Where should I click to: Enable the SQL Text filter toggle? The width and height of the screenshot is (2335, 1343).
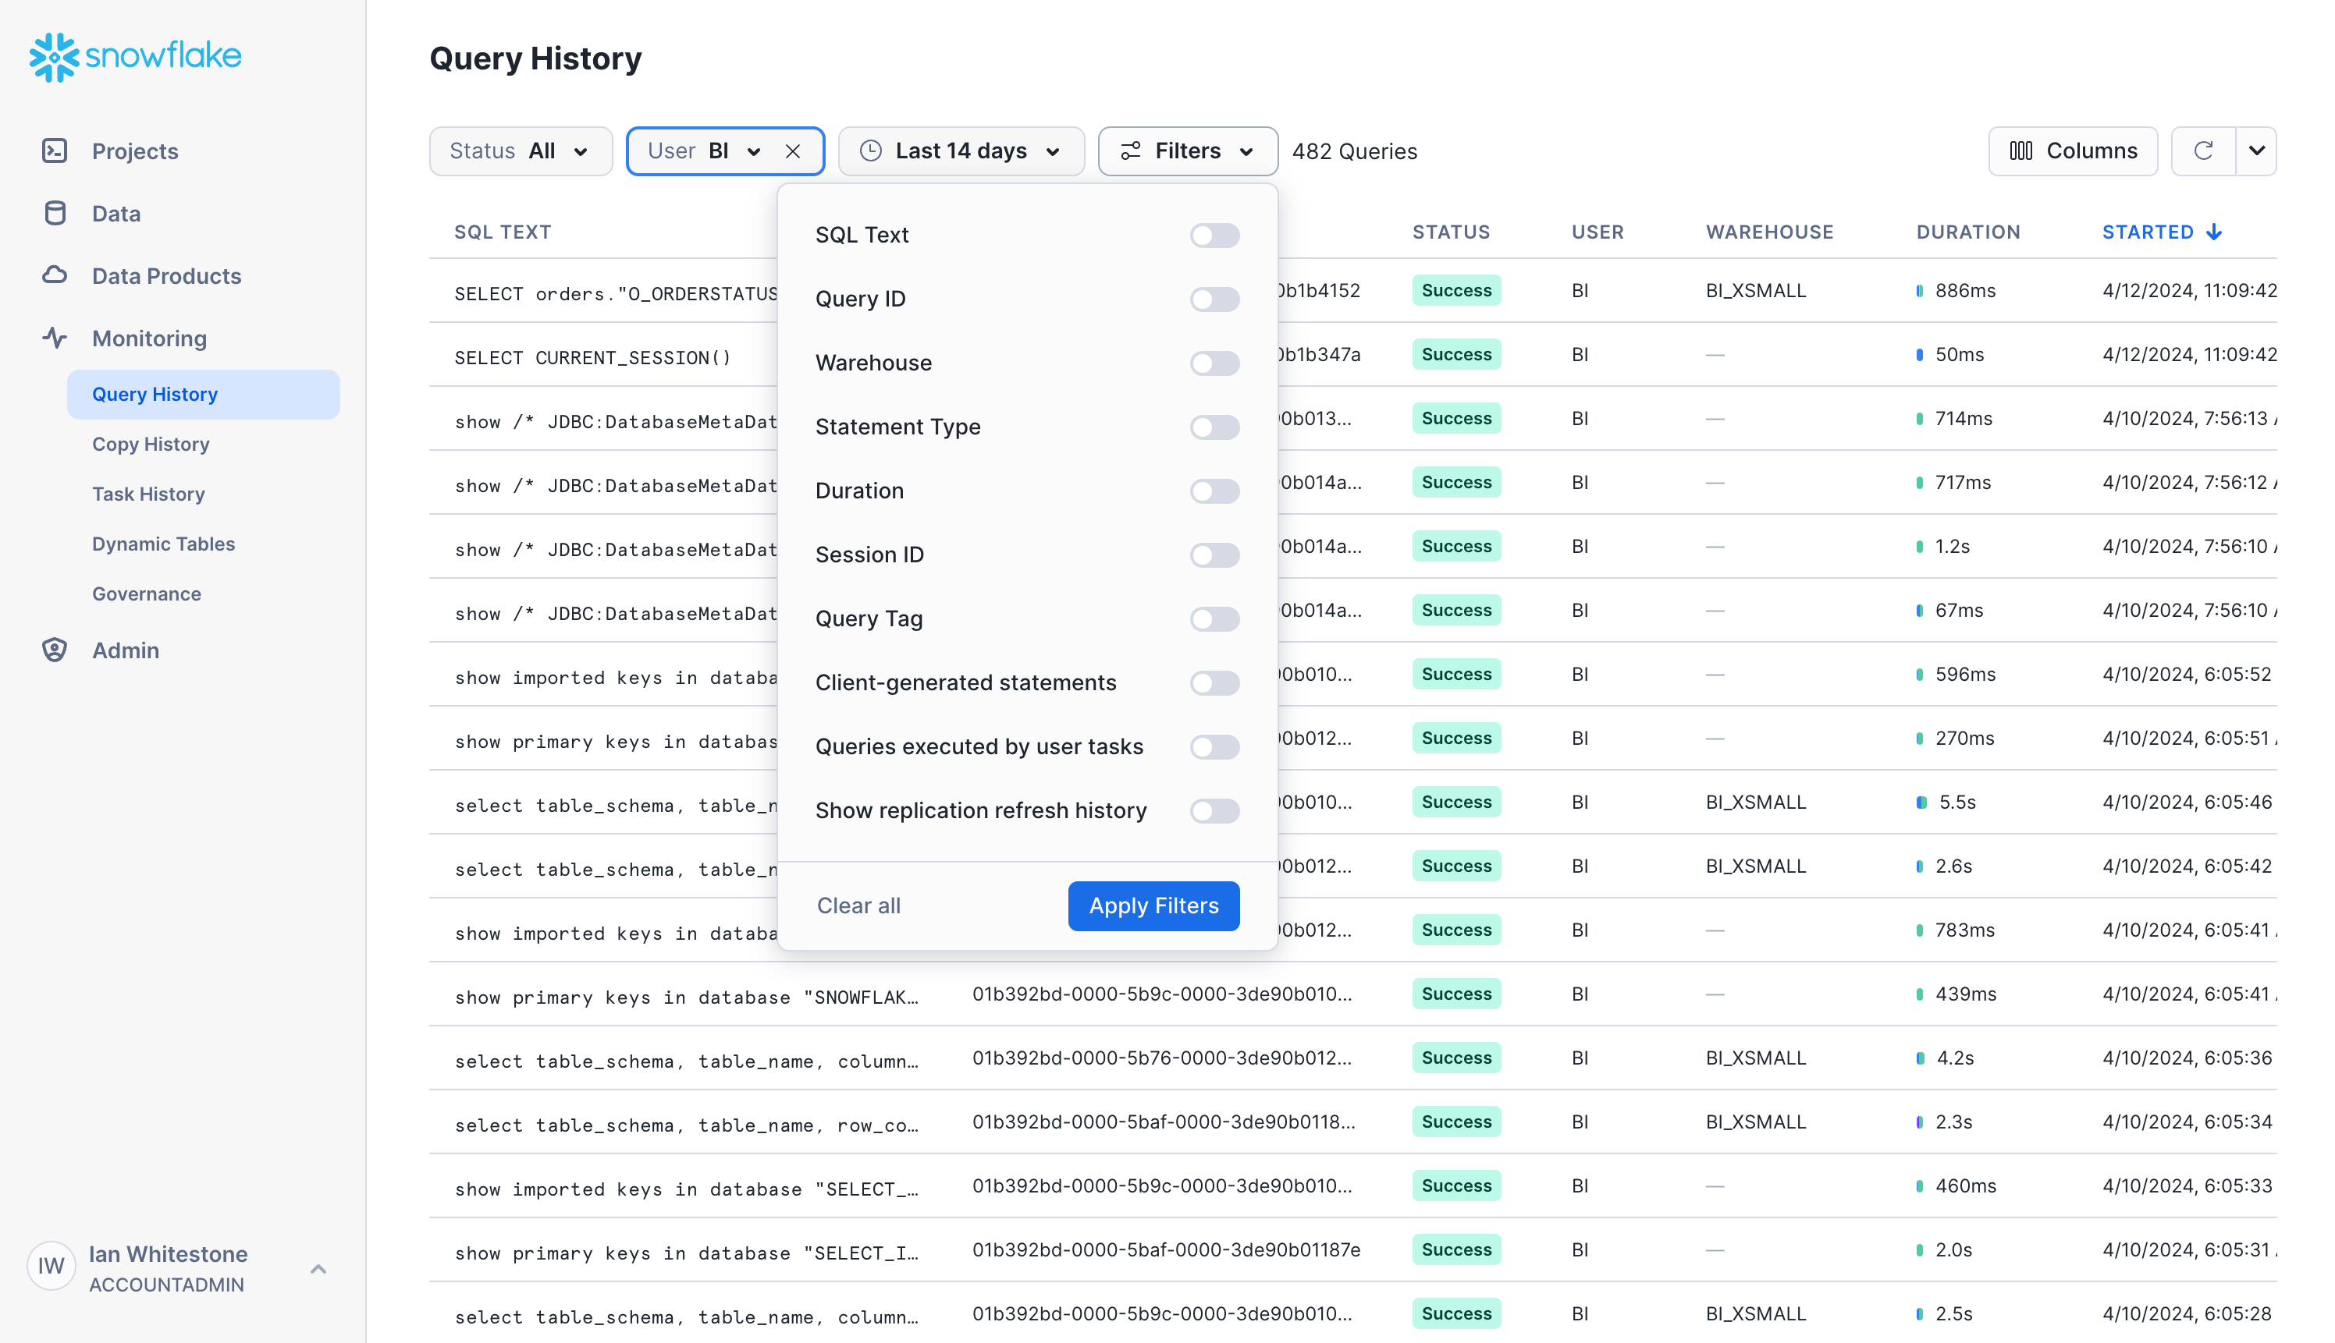pyautogui.click(x=1214, y=236)
